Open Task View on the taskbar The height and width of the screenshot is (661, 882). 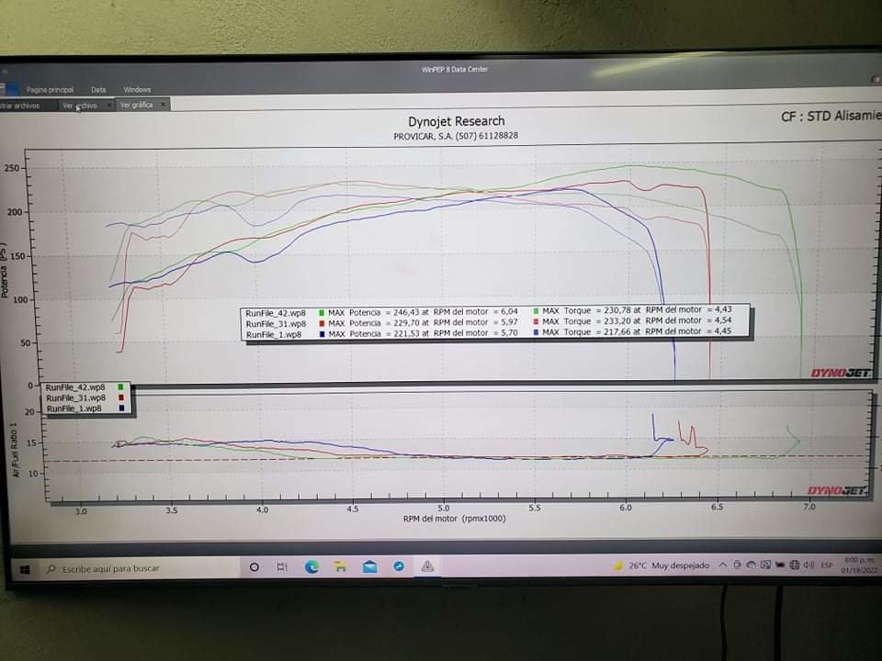coord(282,567)
